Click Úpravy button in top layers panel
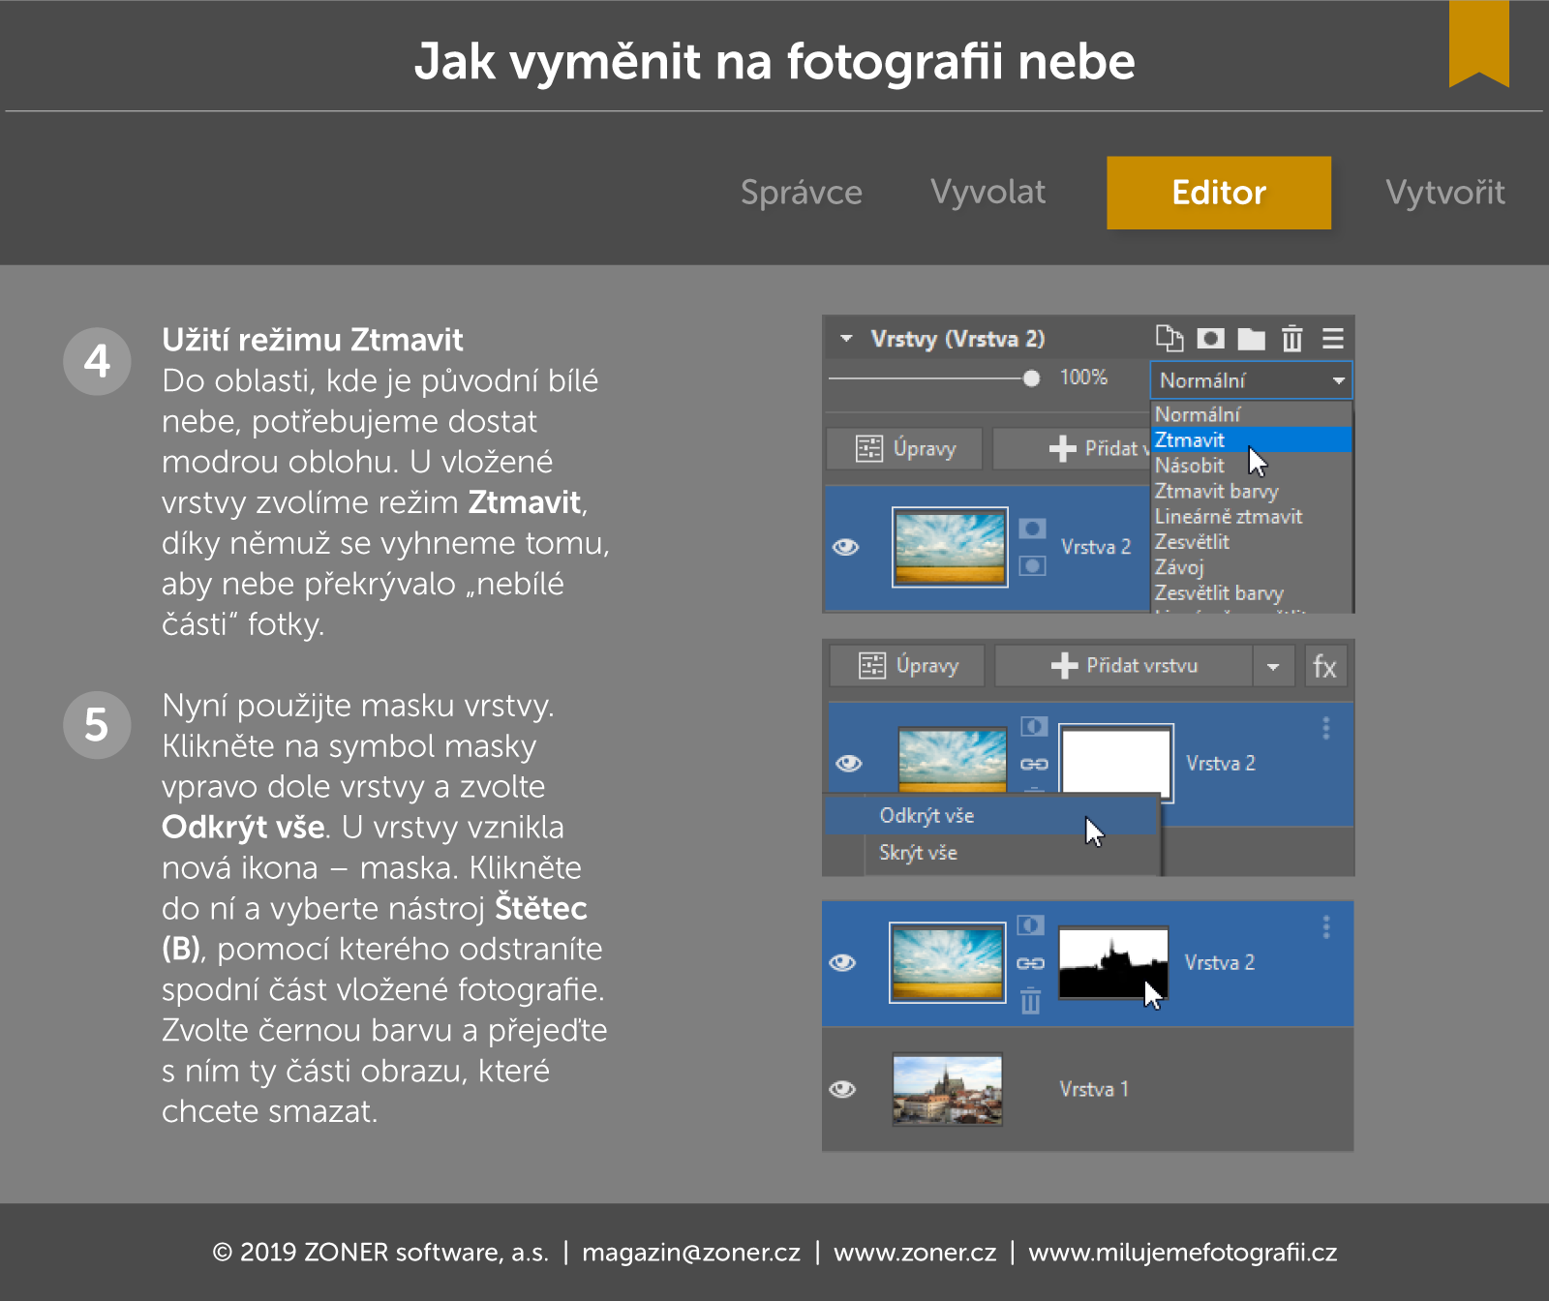Screen dimensions: 1549x1301 (x=904, y=449)
